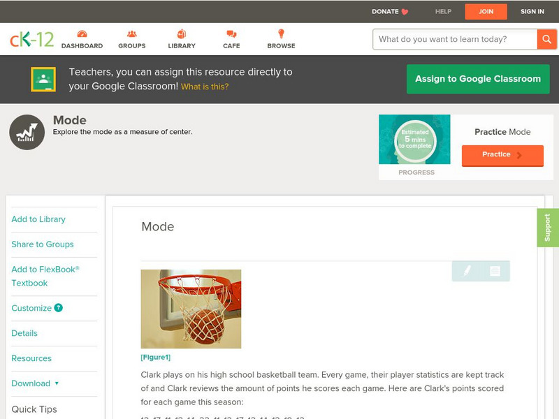
Task: Open the notes tool icon
Action: [495, 271]
